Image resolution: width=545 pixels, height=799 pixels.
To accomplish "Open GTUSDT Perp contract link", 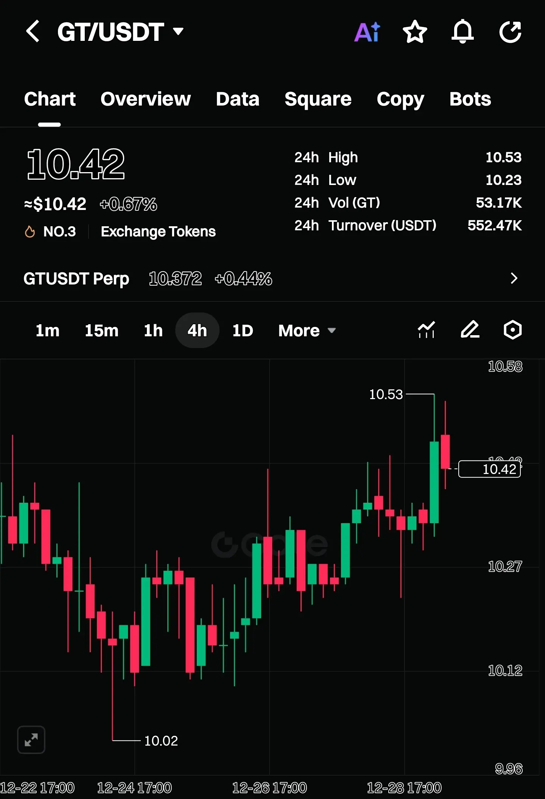I will pyautogui.click(x=76, y=279).
